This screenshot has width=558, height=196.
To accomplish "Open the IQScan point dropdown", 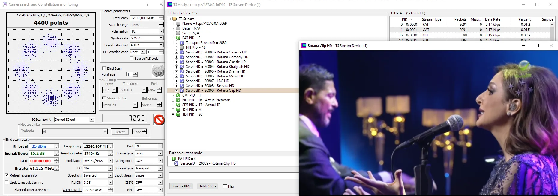I will [x=91, y=120].
